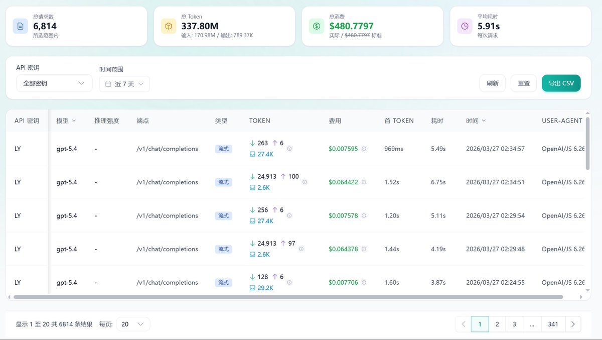Click the 费用 column header

pos(335,121)
